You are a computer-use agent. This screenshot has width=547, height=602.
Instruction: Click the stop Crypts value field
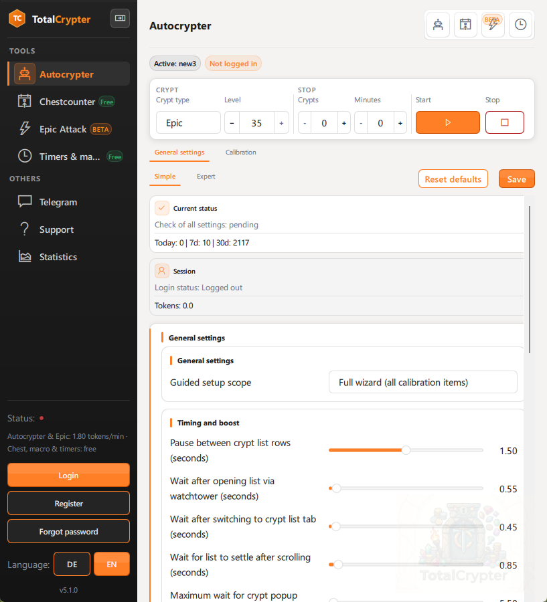pos(324,123)
